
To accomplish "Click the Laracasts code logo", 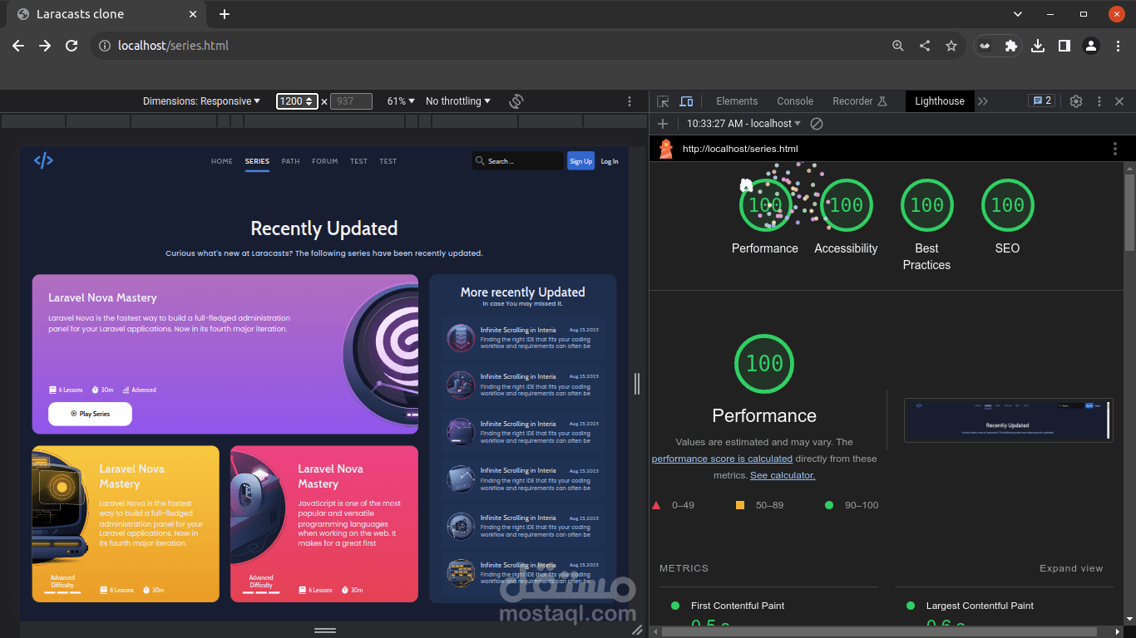I will pos(43,160).
